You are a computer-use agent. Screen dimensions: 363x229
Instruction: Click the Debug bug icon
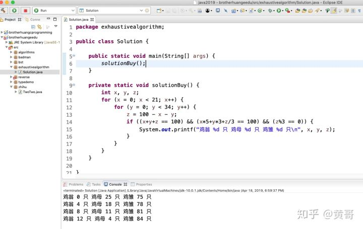(x=270, y=11)
